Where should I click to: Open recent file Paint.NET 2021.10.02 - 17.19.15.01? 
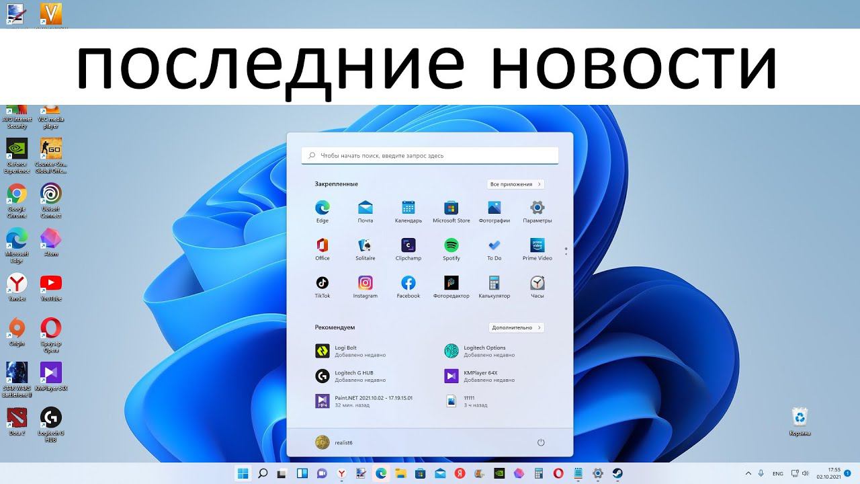(x=365, y=401)
